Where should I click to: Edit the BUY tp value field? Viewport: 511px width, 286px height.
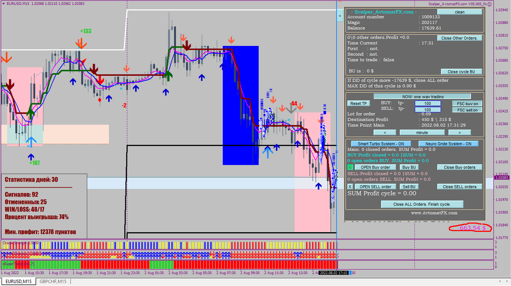pyautogui.click(x=428, y=103)
